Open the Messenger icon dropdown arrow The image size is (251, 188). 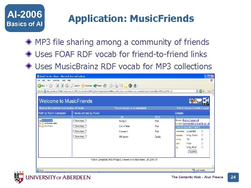[137, 86]
